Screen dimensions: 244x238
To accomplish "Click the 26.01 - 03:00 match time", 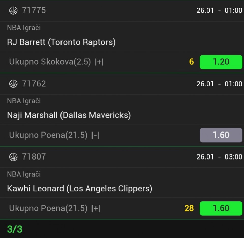I will coord(219,157).
